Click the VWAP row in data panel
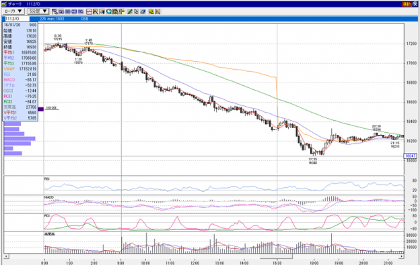The height and width of the screenshot is (265, 420). coord(20,69)
